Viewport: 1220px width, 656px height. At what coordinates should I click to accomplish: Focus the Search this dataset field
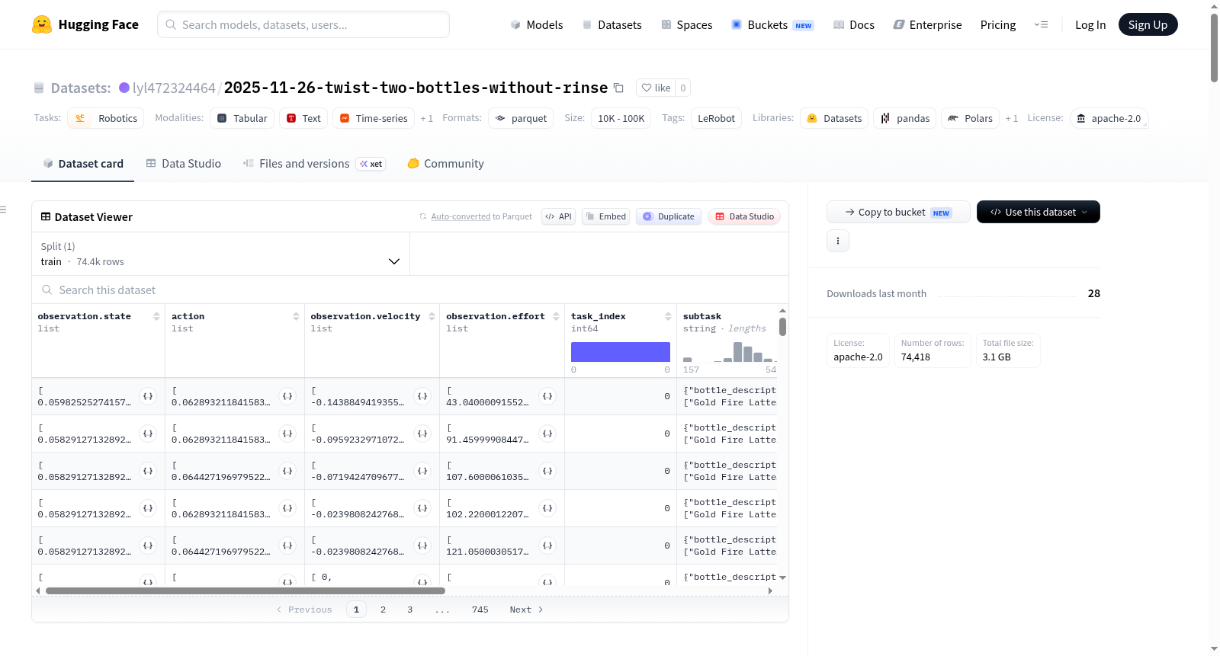coord(410,290)
